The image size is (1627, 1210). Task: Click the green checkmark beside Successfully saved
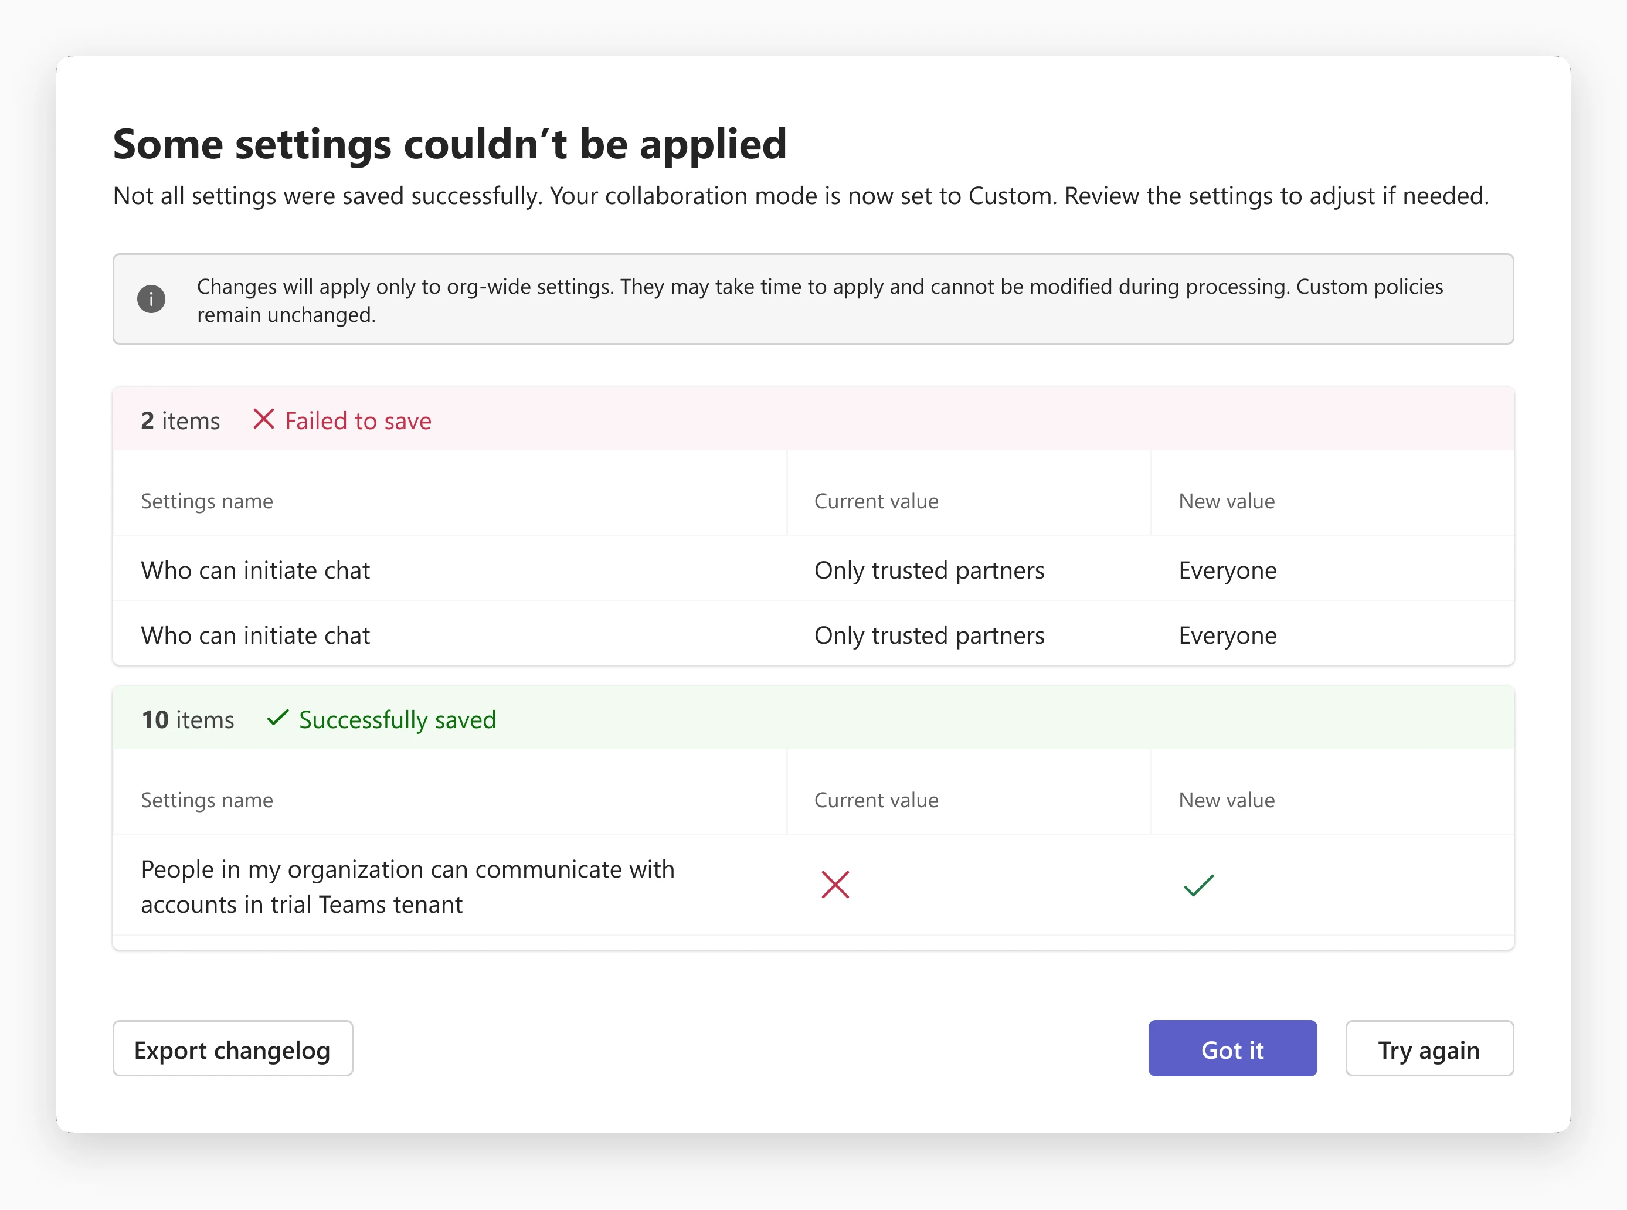pyautogui.click(x=278, y=718)
